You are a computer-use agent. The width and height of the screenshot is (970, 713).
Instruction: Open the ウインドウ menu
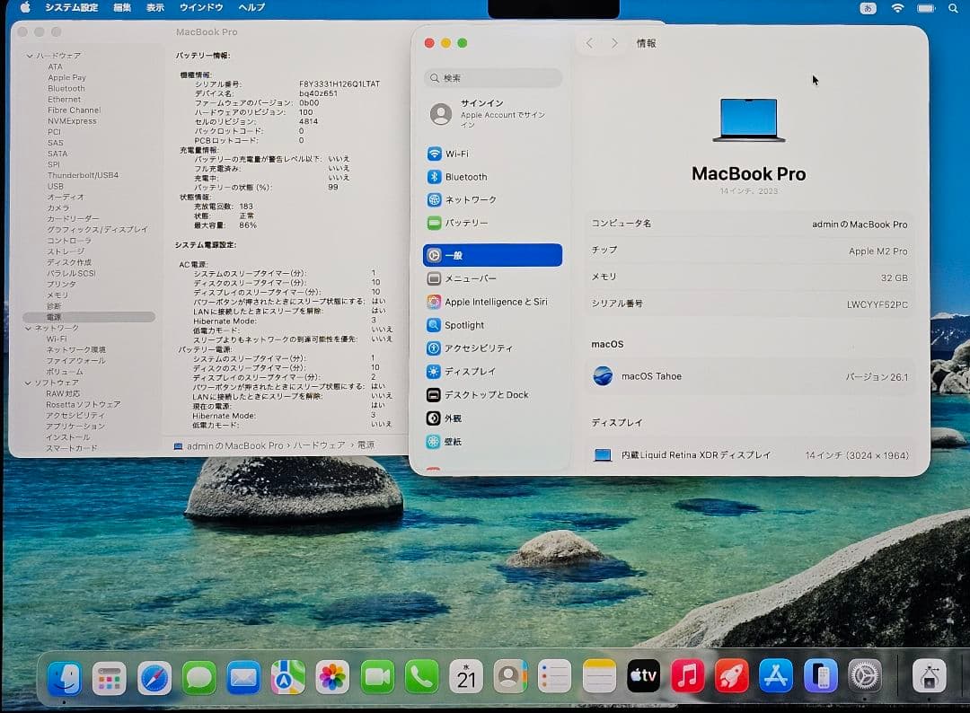coord(201,7)
